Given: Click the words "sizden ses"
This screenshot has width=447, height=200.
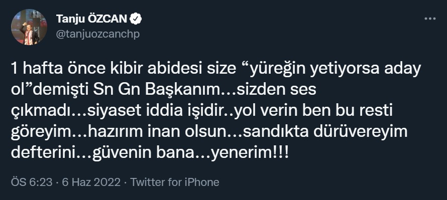Looking at the screenshot, I should [277, 90].
